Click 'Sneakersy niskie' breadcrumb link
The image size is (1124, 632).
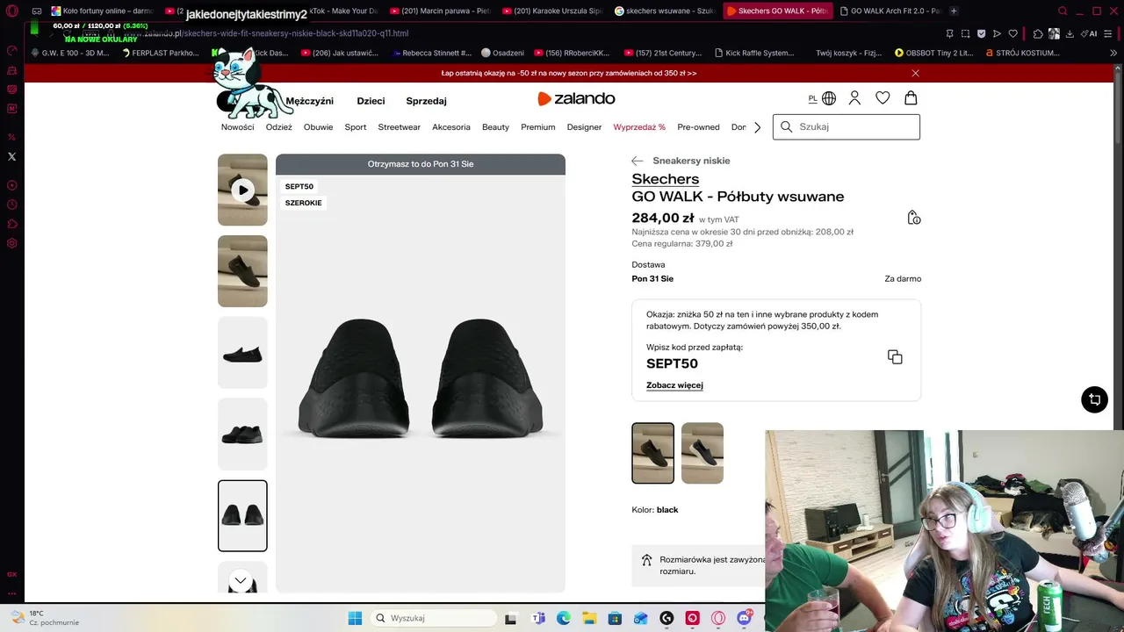[691, 161]
